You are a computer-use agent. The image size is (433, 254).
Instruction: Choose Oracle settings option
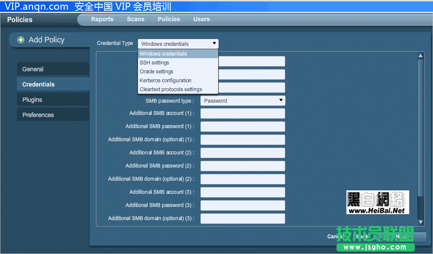157,72
